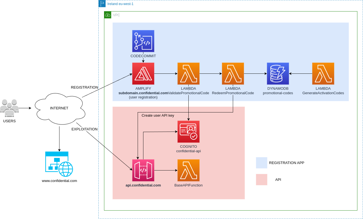Click the blue REGISTRATION APP legend swatch
This screenshot has height=219, width=363.
(261, 163)
